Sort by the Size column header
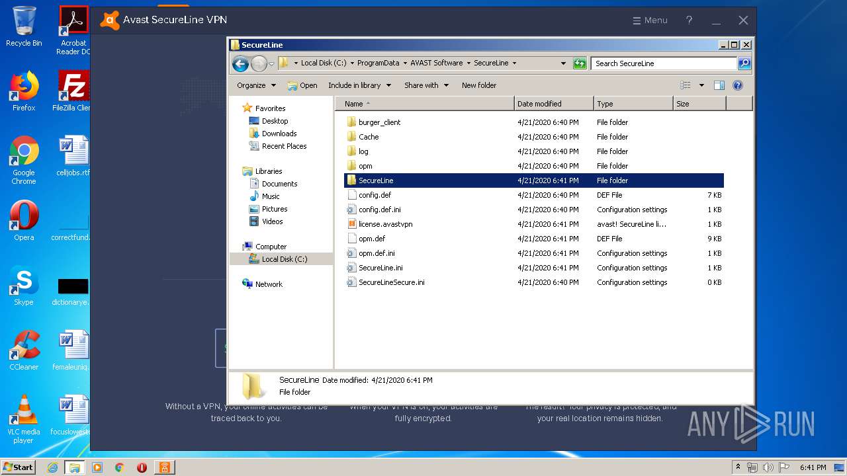The image size is (847, 476). [699, 104]
